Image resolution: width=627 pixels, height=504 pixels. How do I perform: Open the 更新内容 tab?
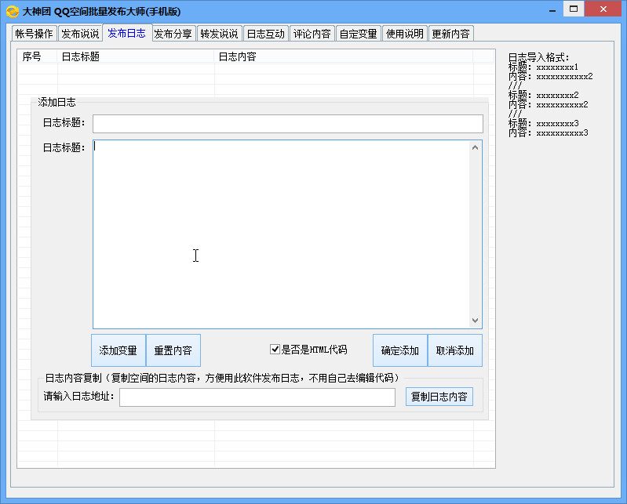click(x=450, y=34)
